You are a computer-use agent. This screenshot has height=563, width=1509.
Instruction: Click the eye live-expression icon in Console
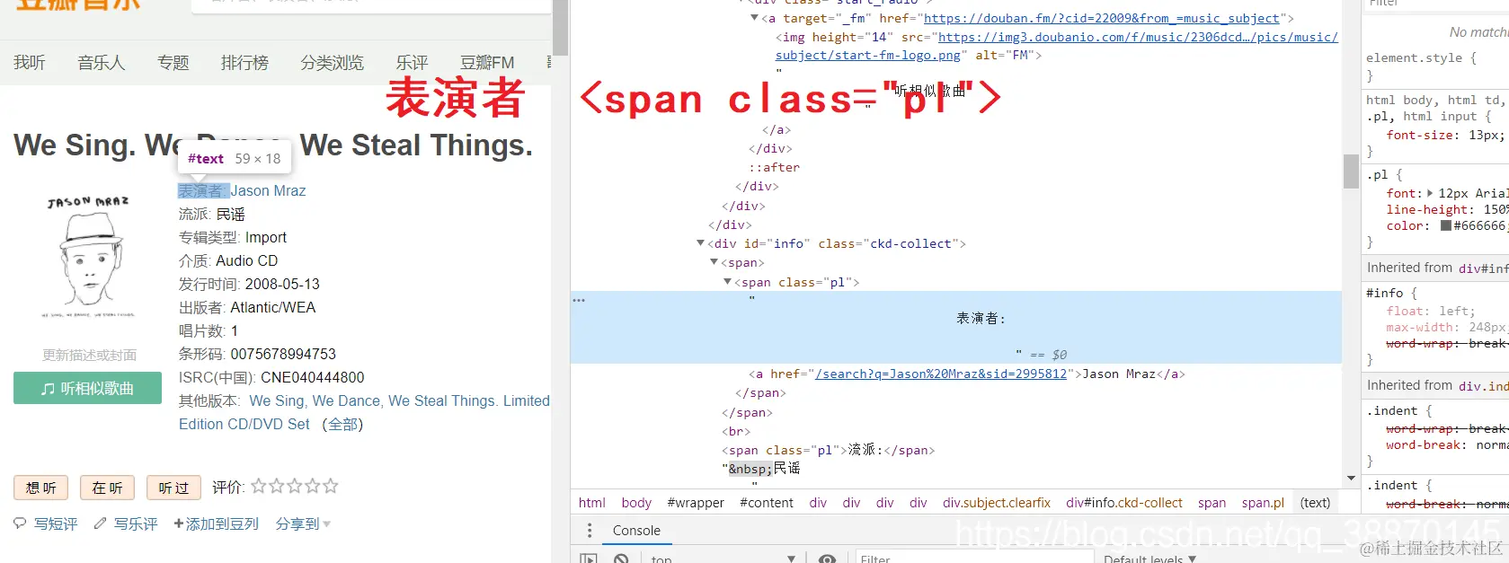tap(827, 559)
